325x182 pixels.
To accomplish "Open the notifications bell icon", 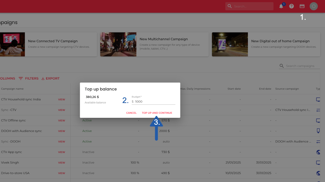I will click(x=281, y=6).
